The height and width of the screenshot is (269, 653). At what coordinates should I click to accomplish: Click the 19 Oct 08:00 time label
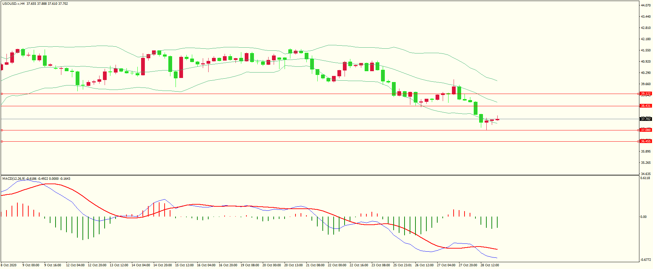[x=250, y=265]
